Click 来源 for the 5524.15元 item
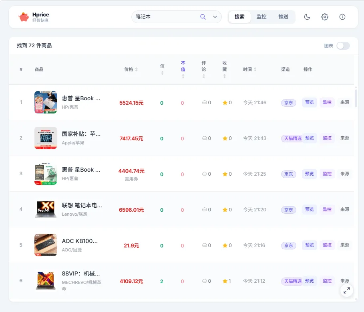Image resolution: width=364 pixels, height=312 pixels. point(345,102)
